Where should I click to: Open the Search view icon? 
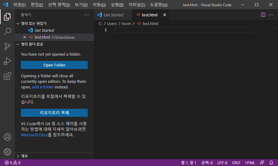[7, 32]
